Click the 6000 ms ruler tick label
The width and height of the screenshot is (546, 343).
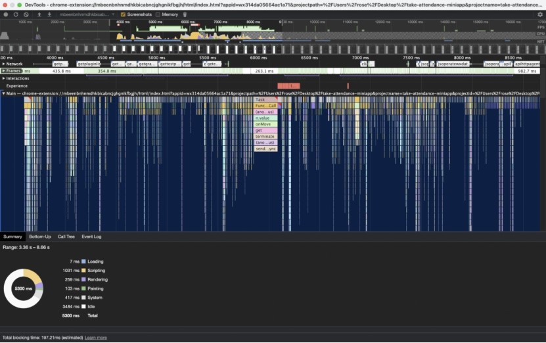(x=258, y=58)
